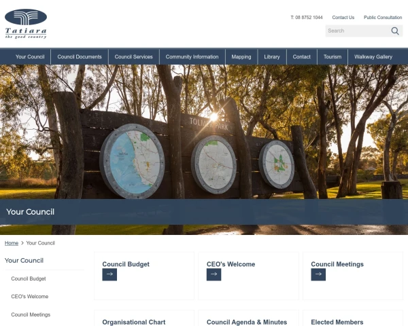
Task: Open the Your Council menu
Action: [30, 56]
